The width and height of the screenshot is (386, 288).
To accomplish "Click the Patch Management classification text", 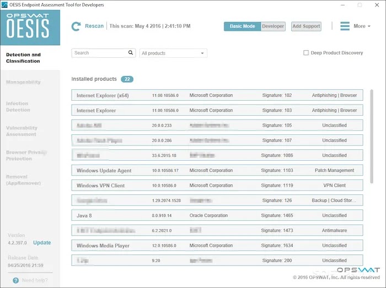I will [x=334, y=170].
